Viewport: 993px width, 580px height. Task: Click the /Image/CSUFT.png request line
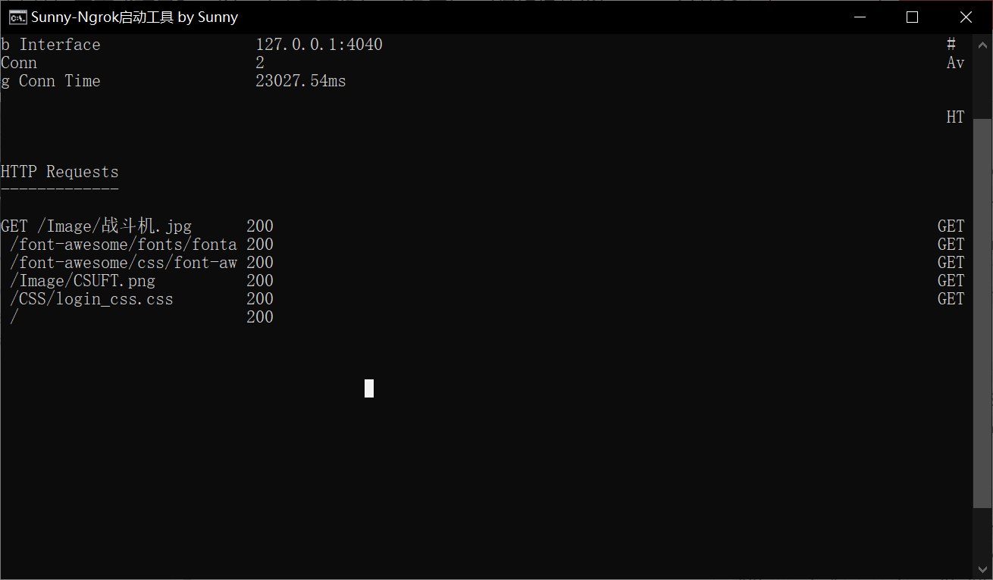click(x=142, y=281)
